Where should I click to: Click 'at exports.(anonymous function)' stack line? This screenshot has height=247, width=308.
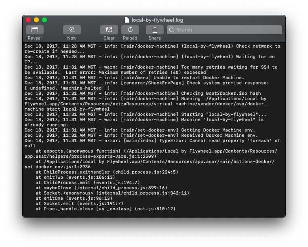[x=156, y=151]
